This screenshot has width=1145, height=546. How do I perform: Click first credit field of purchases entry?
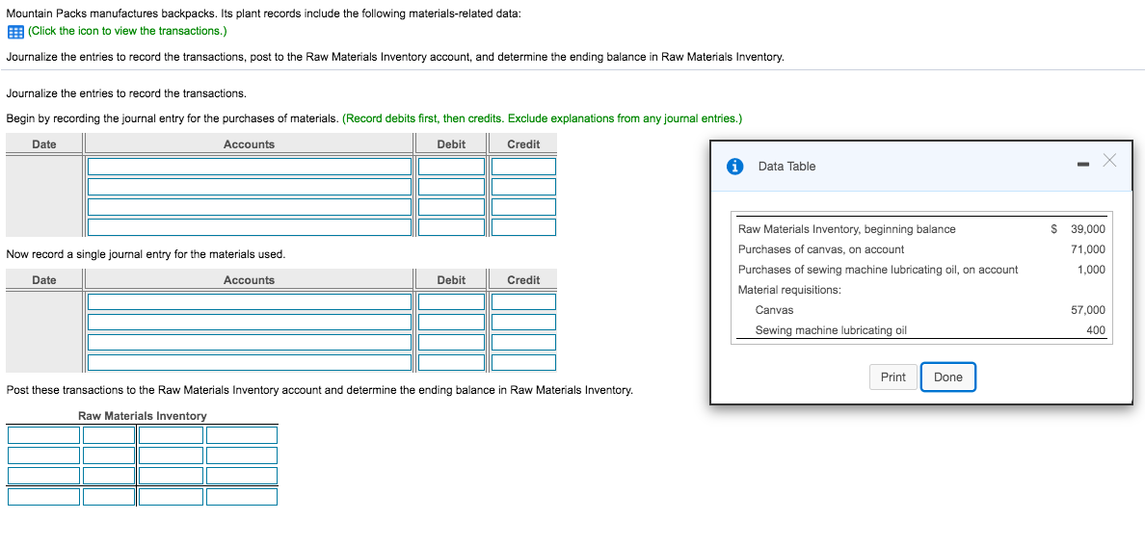[523, 167]
